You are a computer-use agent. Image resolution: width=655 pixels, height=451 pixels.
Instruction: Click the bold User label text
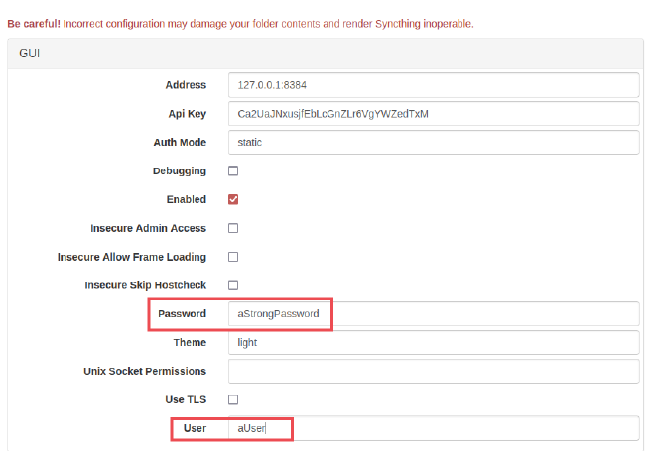tap(195, 428)
